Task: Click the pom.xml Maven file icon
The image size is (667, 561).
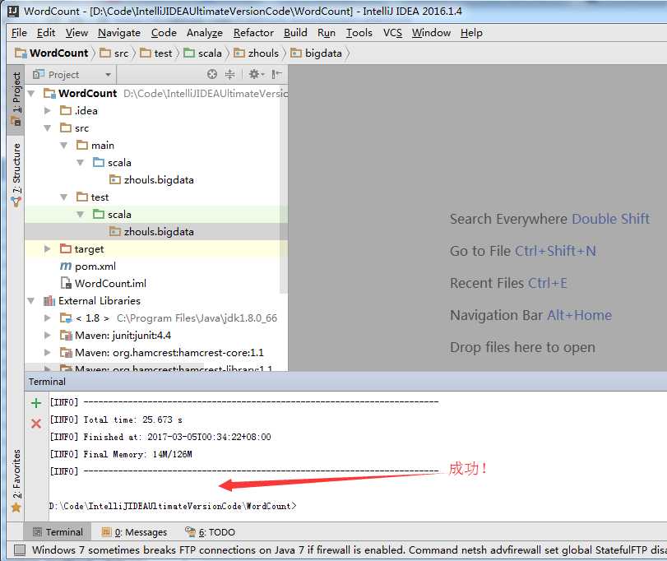Action: click(66, 267)
